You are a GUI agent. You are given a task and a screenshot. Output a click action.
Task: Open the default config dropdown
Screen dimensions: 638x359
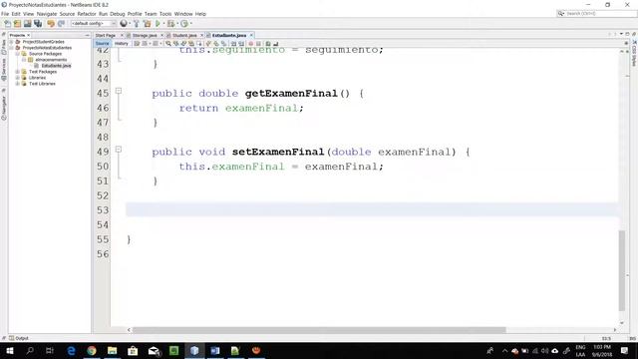(94, 24)
